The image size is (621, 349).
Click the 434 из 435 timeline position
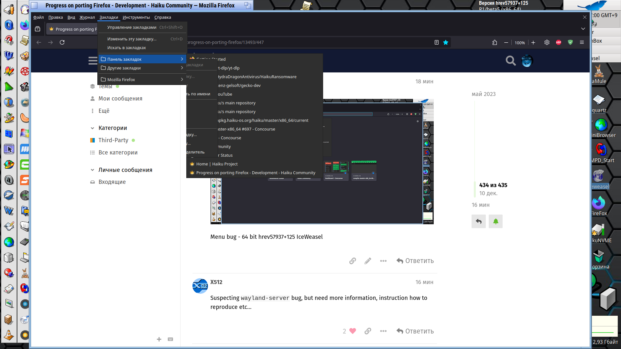point(493,185)
